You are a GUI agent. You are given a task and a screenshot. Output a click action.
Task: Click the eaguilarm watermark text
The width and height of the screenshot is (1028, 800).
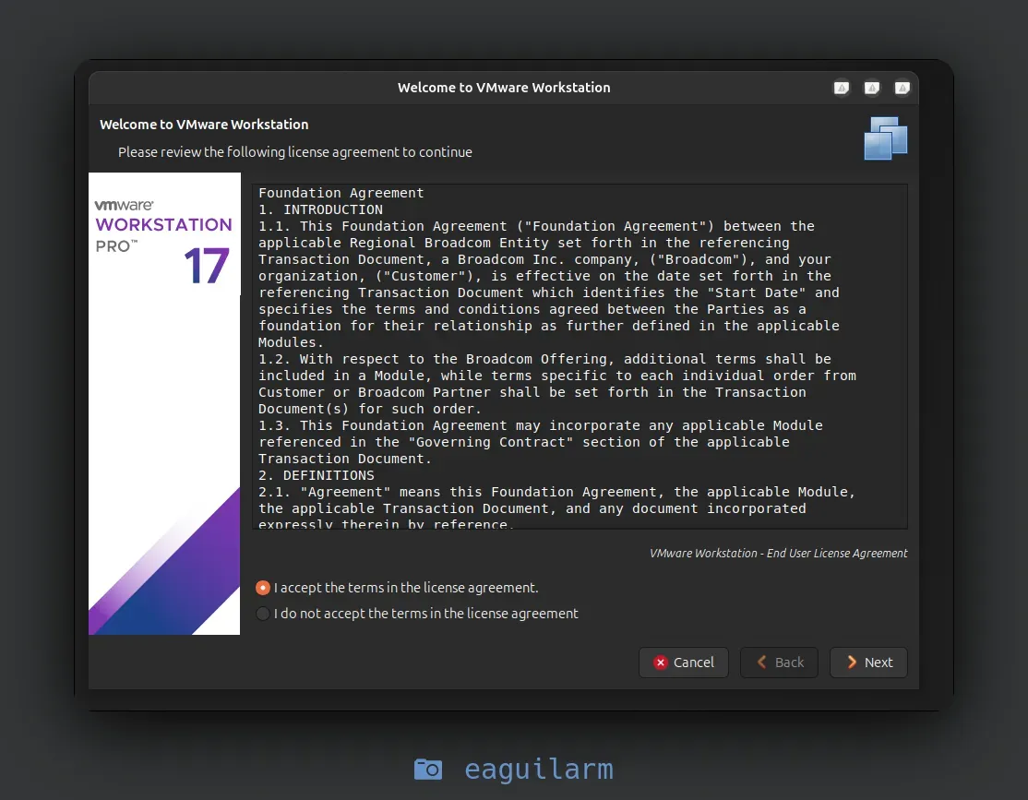(539, 769)
